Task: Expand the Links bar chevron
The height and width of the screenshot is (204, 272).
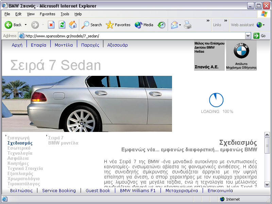Action: pyautogui.click(x=226, y=21)
